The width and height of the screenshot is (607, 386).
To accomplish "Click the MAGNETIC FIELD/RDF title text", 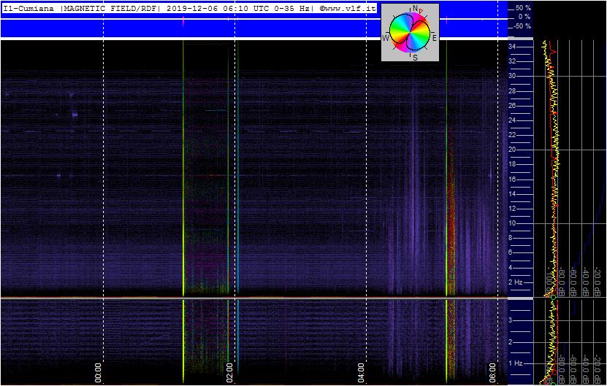I will click(110, 9).
